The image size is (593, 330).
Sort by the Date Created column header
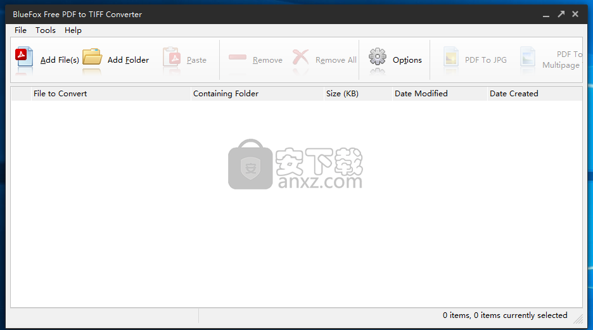click(535, 93)
